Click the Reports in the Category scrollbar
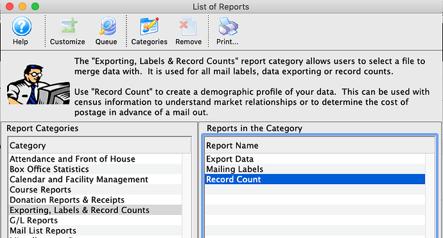 [430, 196]
